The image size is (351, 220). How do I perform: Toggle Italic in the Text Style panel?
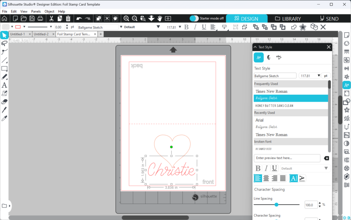(x=266, y=168)
